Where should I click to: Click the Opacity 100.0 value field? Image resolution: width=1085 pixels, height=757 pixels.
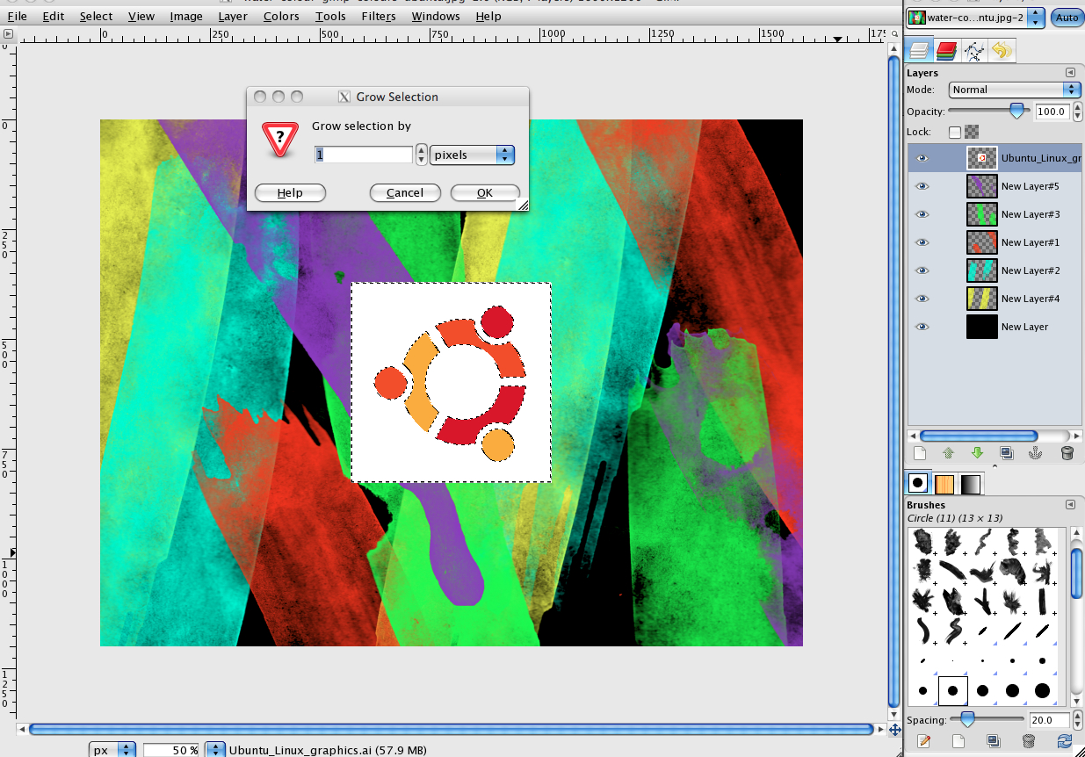(x=1052, y=112)
